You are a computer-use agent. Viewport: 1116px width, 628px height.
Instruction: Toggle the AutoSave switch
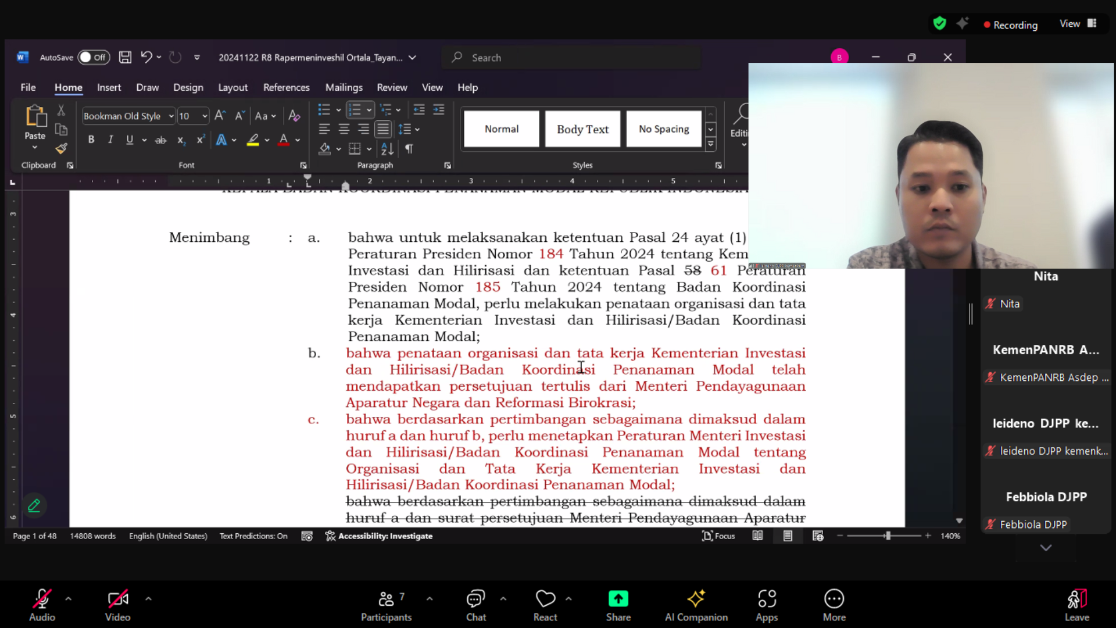pyautogui.click(x=93, y=57)
